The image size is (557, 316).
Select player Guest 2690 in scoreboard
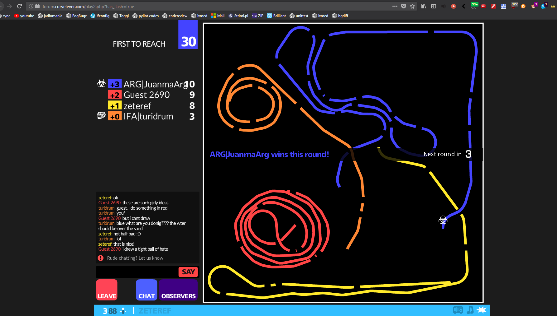[x=146, y=95]
